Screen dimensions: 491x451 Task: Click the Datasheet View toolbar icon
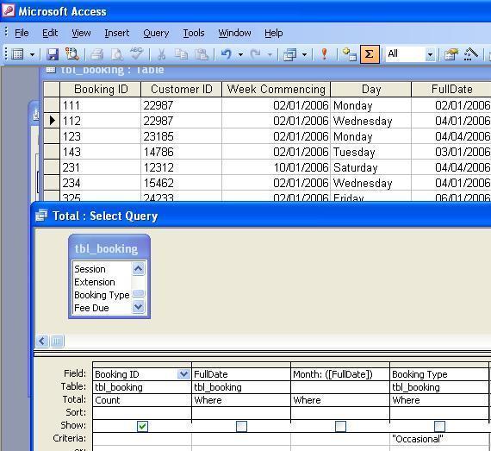tap(17, 54)
